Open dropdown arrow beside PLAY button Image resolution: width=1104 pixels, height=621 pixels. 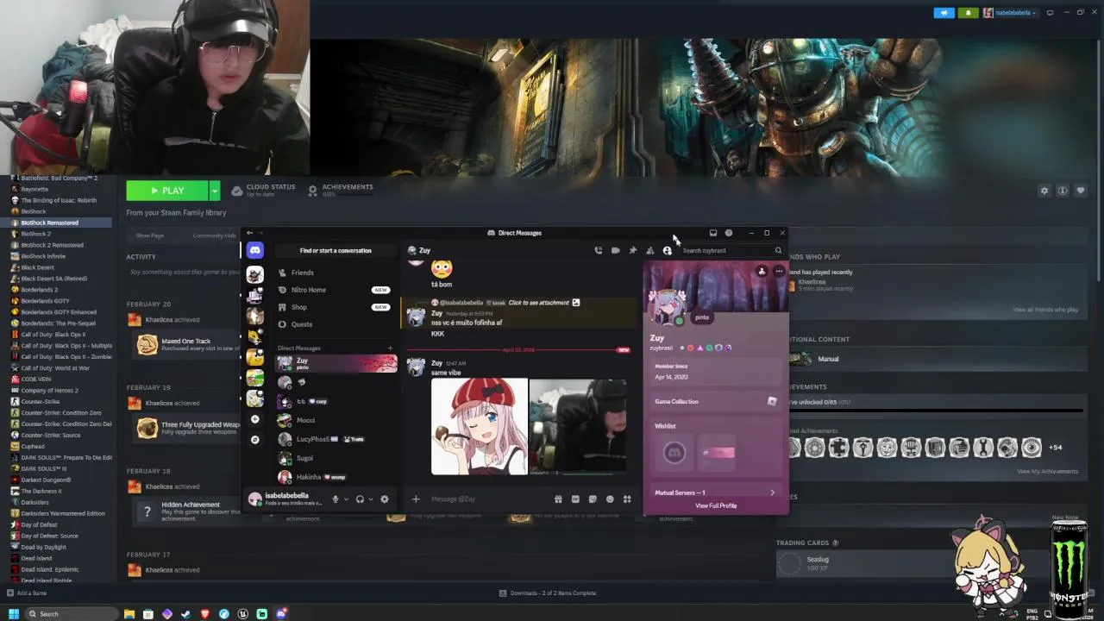point(215,191)
